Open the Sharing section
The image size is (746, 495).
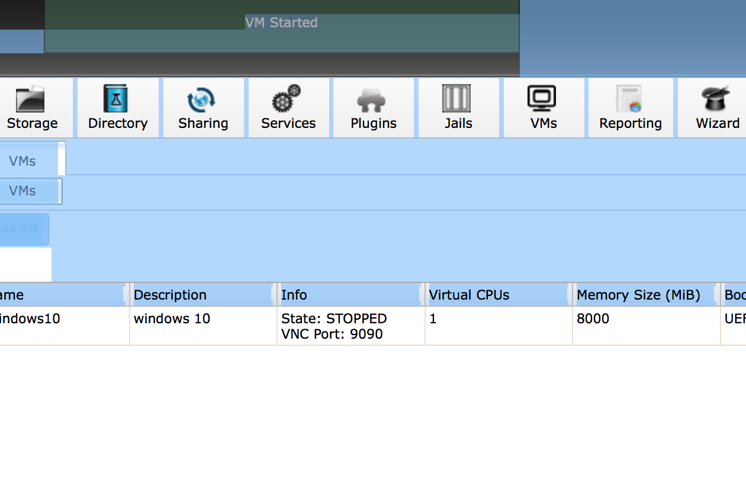[203, 108]
